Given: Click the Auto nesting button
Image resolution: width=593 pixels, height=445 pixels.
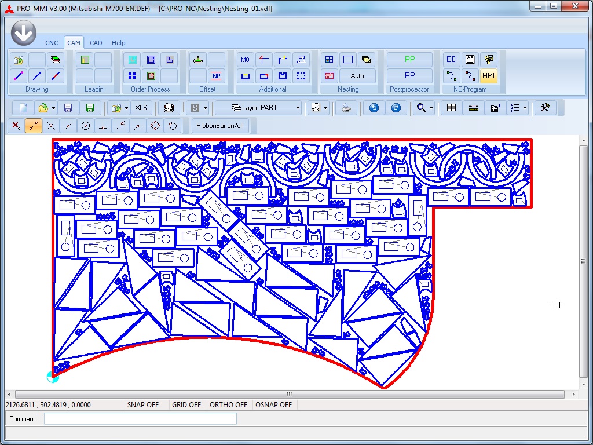Looking at the screenshot, I should 357,76.
